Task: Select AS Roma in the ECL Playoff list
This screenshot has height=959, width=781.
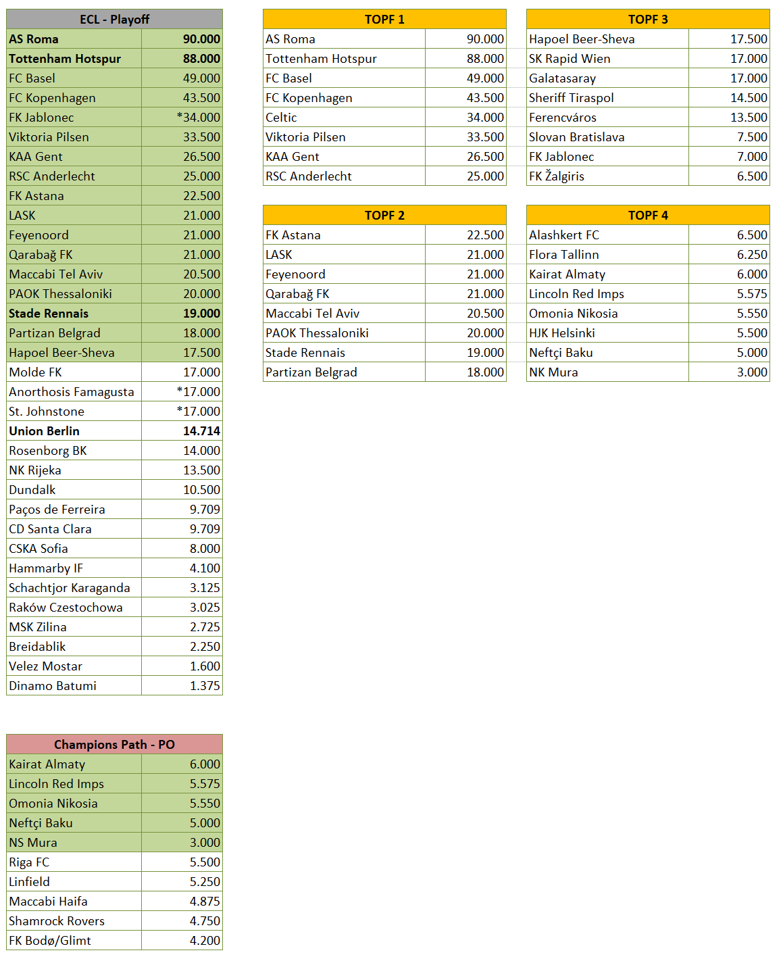Action: (74, 39)
